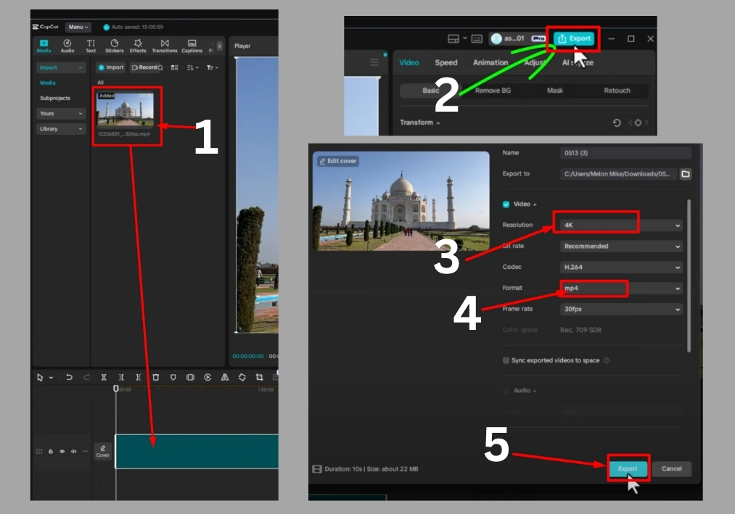
Task: Open the Bit rate Recommended dropdown
Action: [621, 246]
